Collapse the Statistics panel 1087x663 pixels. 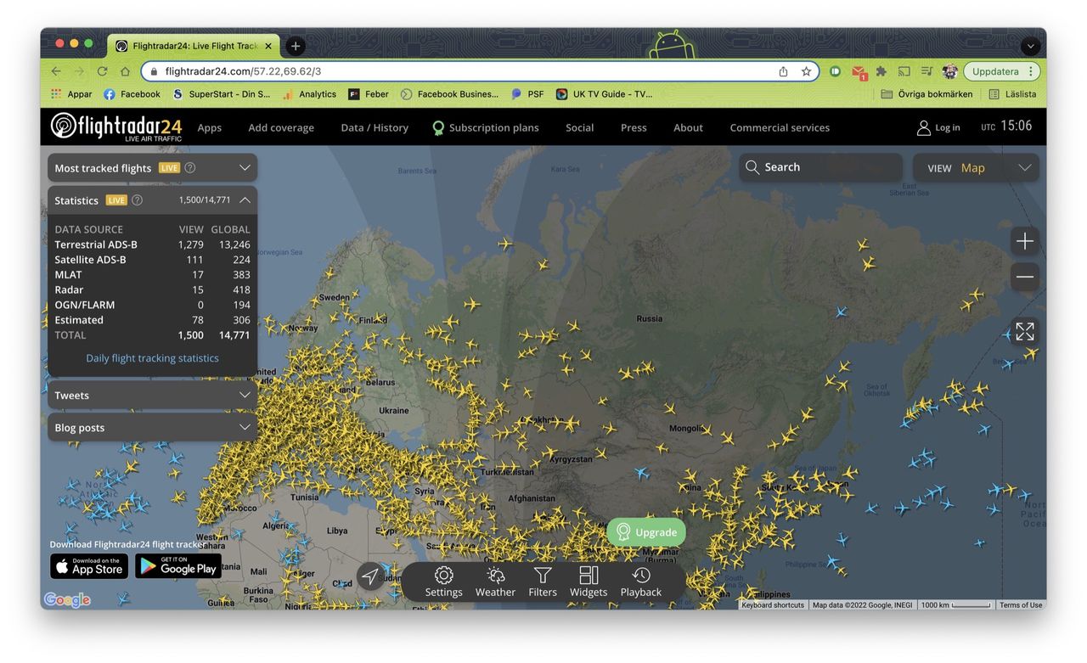click(x=245, y=200)
